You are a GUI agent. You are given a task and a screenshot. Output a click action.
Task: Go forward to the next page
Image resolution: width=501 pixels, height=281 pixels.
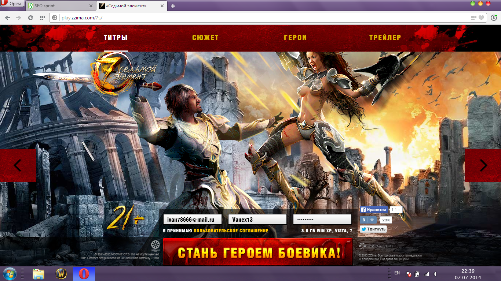(19, 18)
